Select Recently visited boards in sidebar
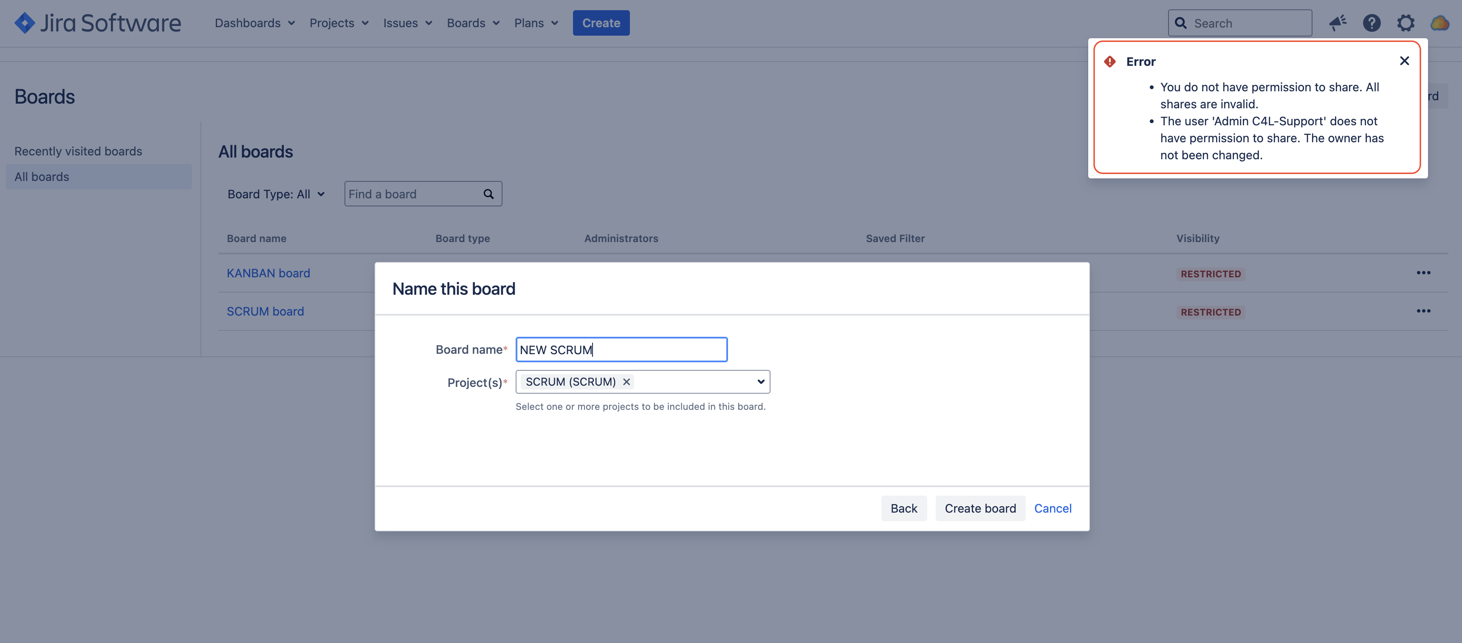Image resolution: width=1462 pixels, height=643 pixels. [78, 152]
